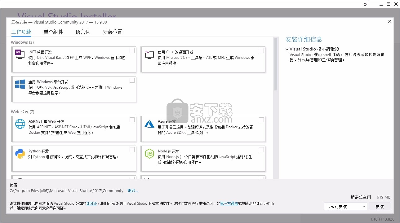Click the 使用 C++ 的桌面开发 title text

[176, 52]
